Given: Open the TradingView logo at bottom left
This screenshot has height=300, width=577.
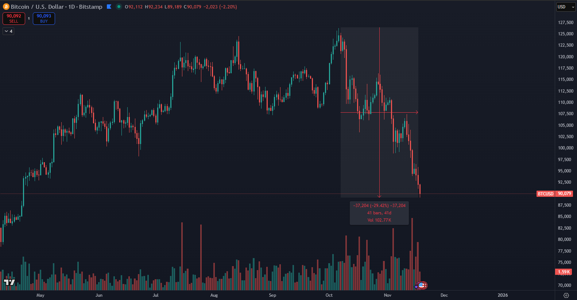Looking at the screenshot, I should click(x=9, y=282).
